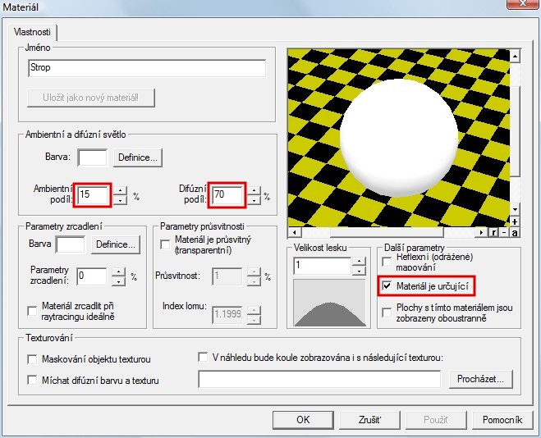The image size is (541, 438).
Task: Uncheck Materiál je určující checkbox
Action: pyautogui.click(x=387, y=285)
